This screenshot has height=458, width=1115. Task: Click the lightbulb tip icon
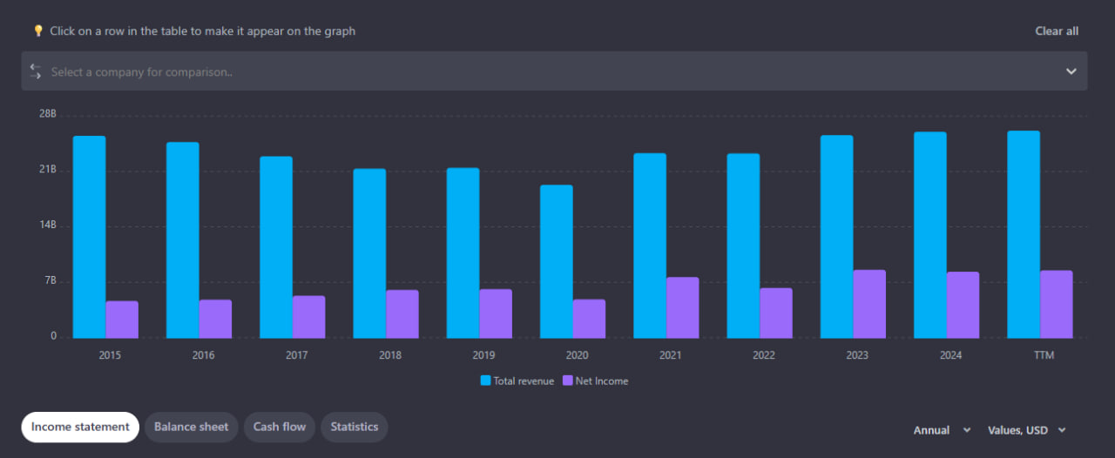click(x=37, y=31)
